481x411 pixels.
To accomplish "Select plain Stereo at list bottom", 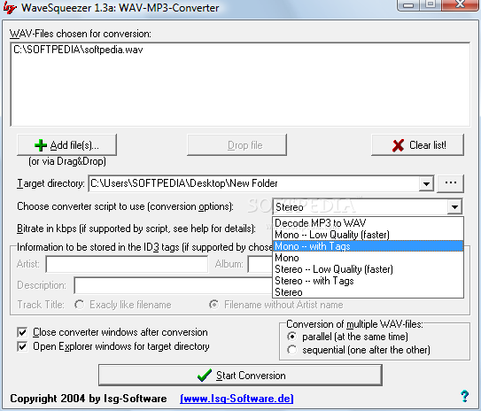I will [369, 292].
